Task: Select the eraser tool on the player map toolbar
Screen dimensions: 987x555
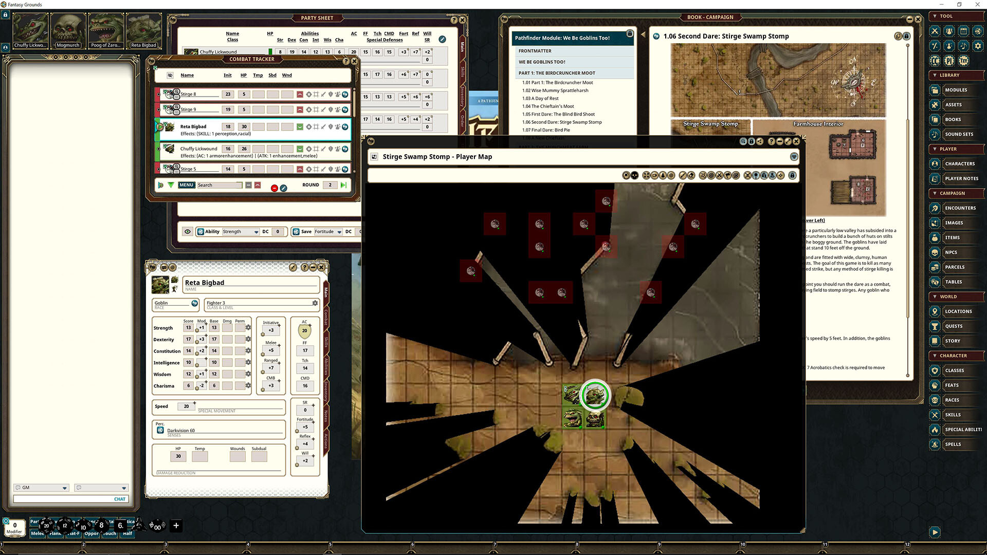Action: coord(691,175)
